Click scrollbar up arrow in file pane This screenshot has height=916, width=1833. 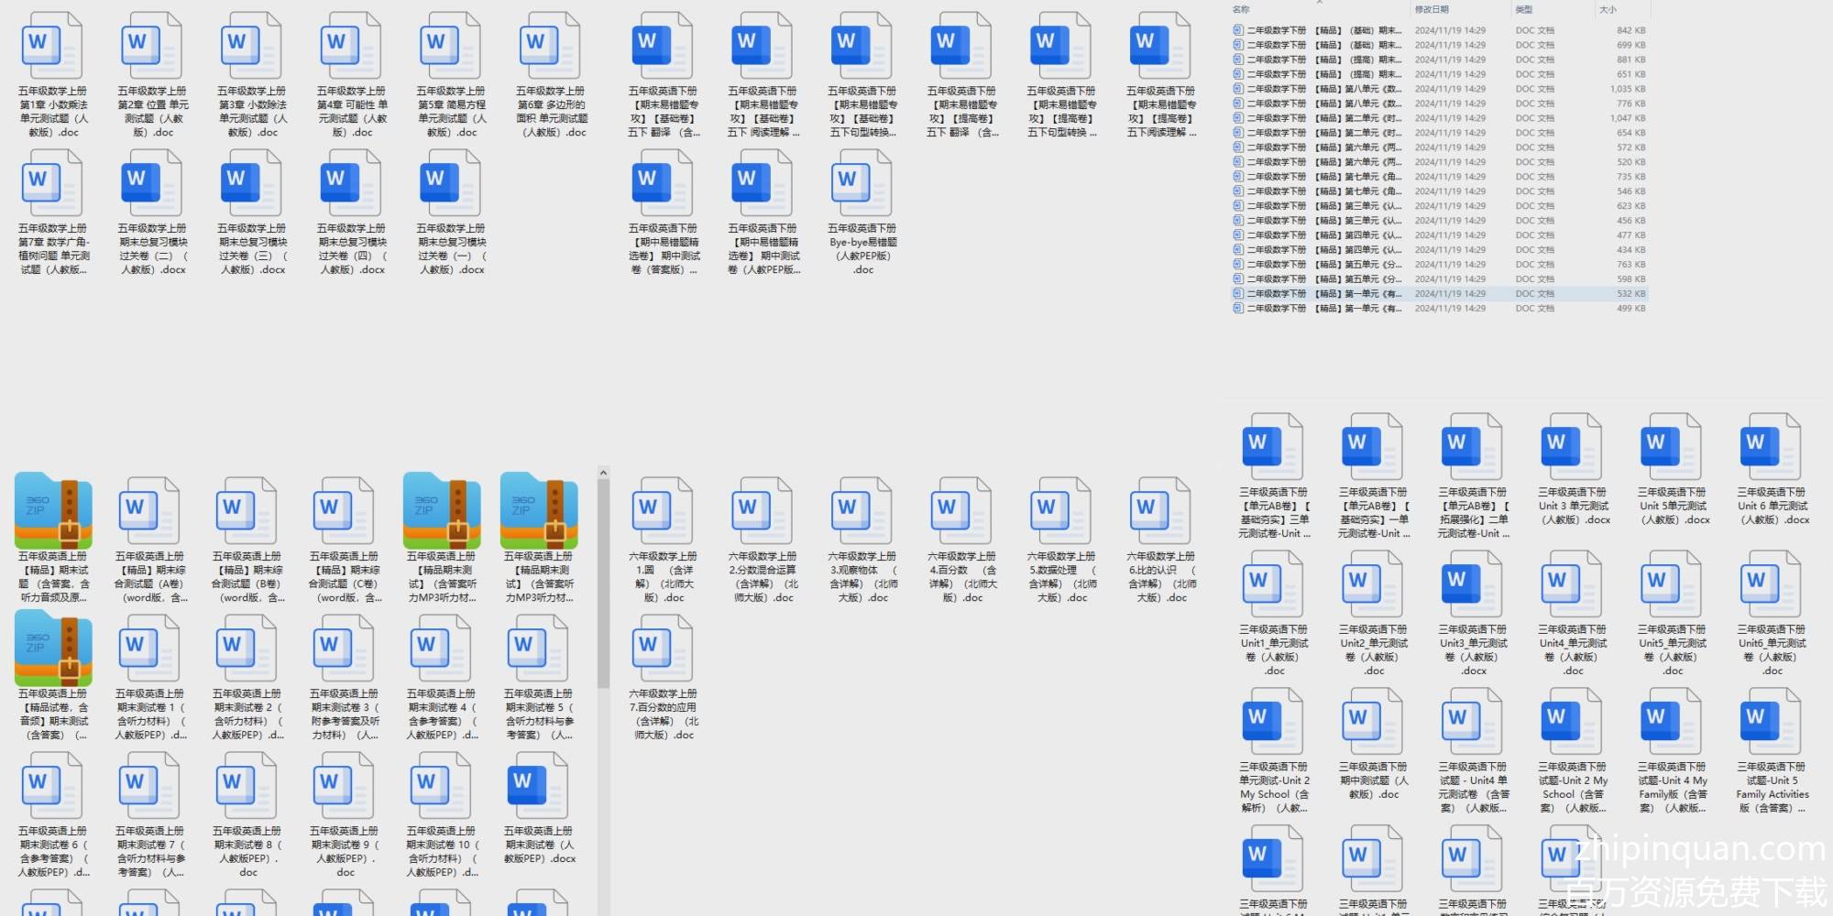(x=603, y=473)
